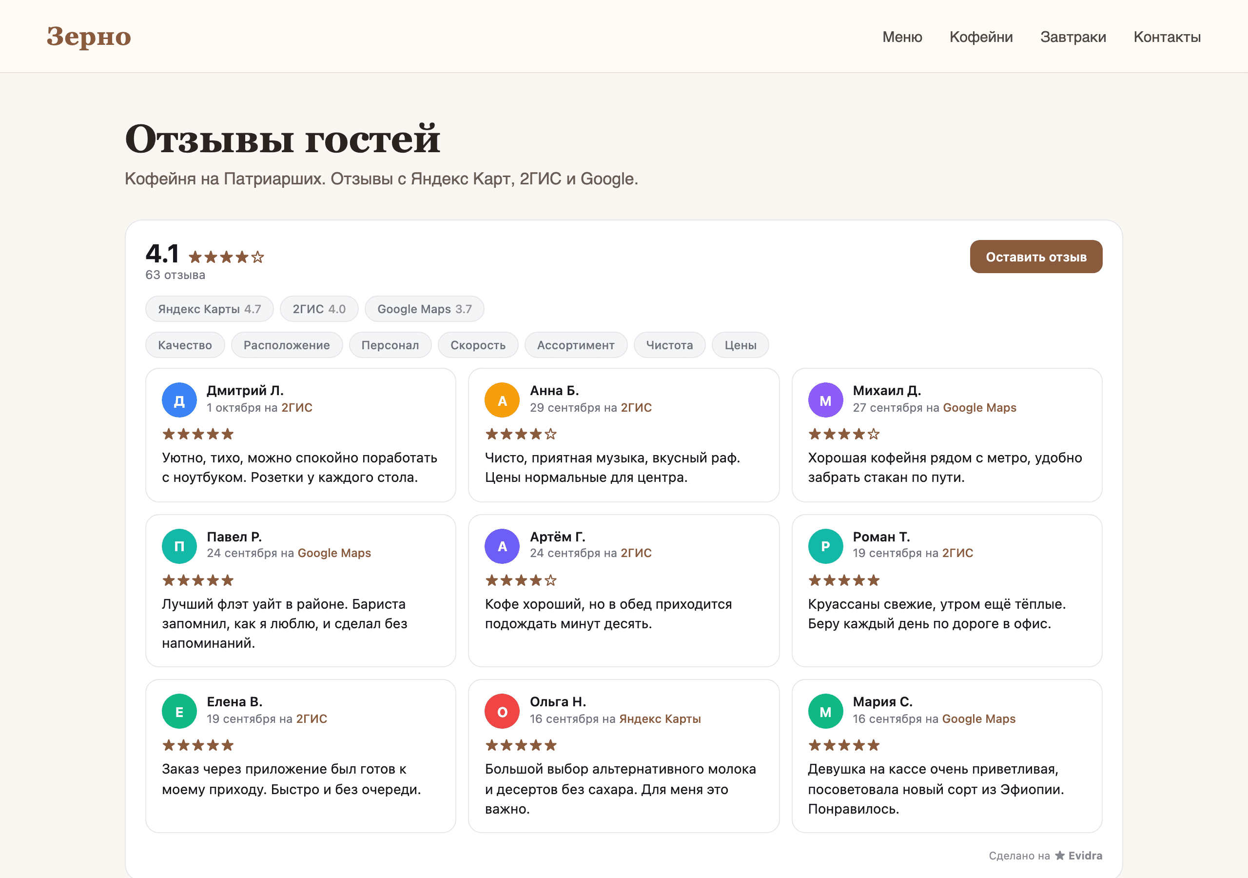Click review text mentioning Розетки у каждого стола
Viewport: 1248px width, 878px height.
[299, 468]
